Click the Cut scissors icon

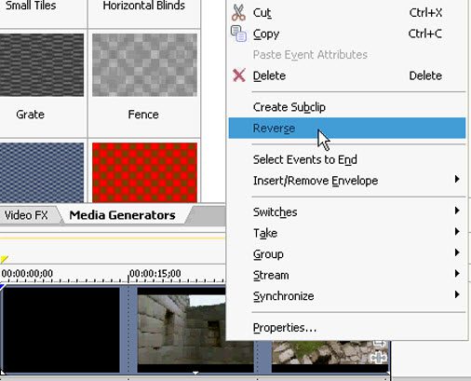coord(238,13)
